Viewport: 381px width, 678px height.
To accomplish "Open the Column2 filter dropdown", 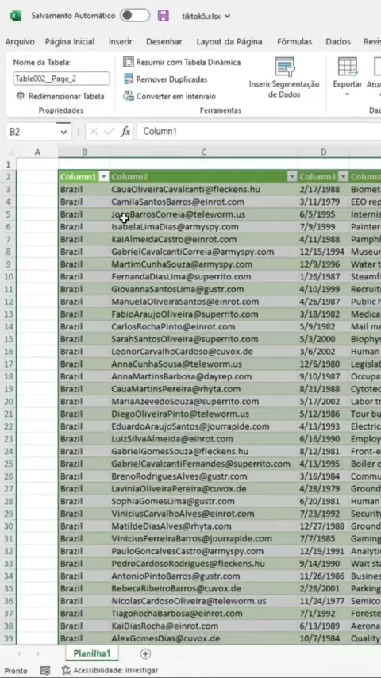I will click(x=292, y=177).
